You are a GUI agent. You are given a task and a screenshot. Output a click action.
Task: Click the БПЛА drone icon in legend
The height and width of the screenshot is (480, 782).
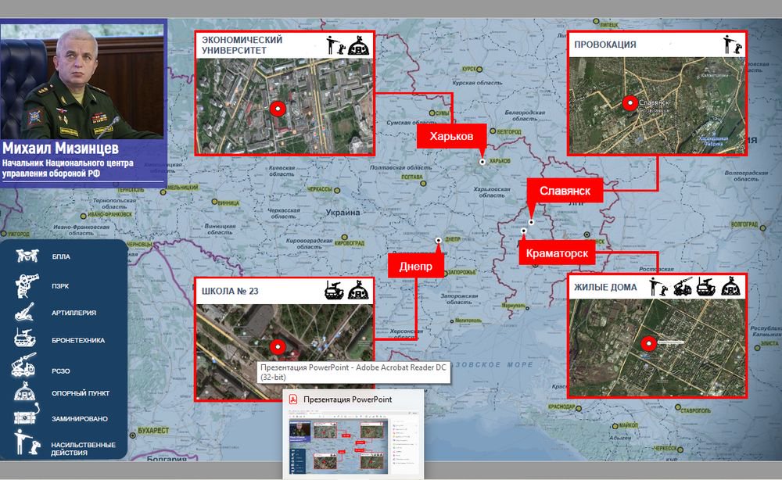pyautogui.click(x=27, y=256)
